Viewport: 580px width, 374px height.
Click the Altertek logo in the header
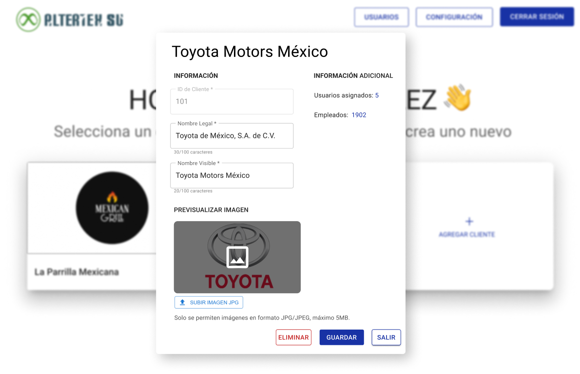coord(70,19)
